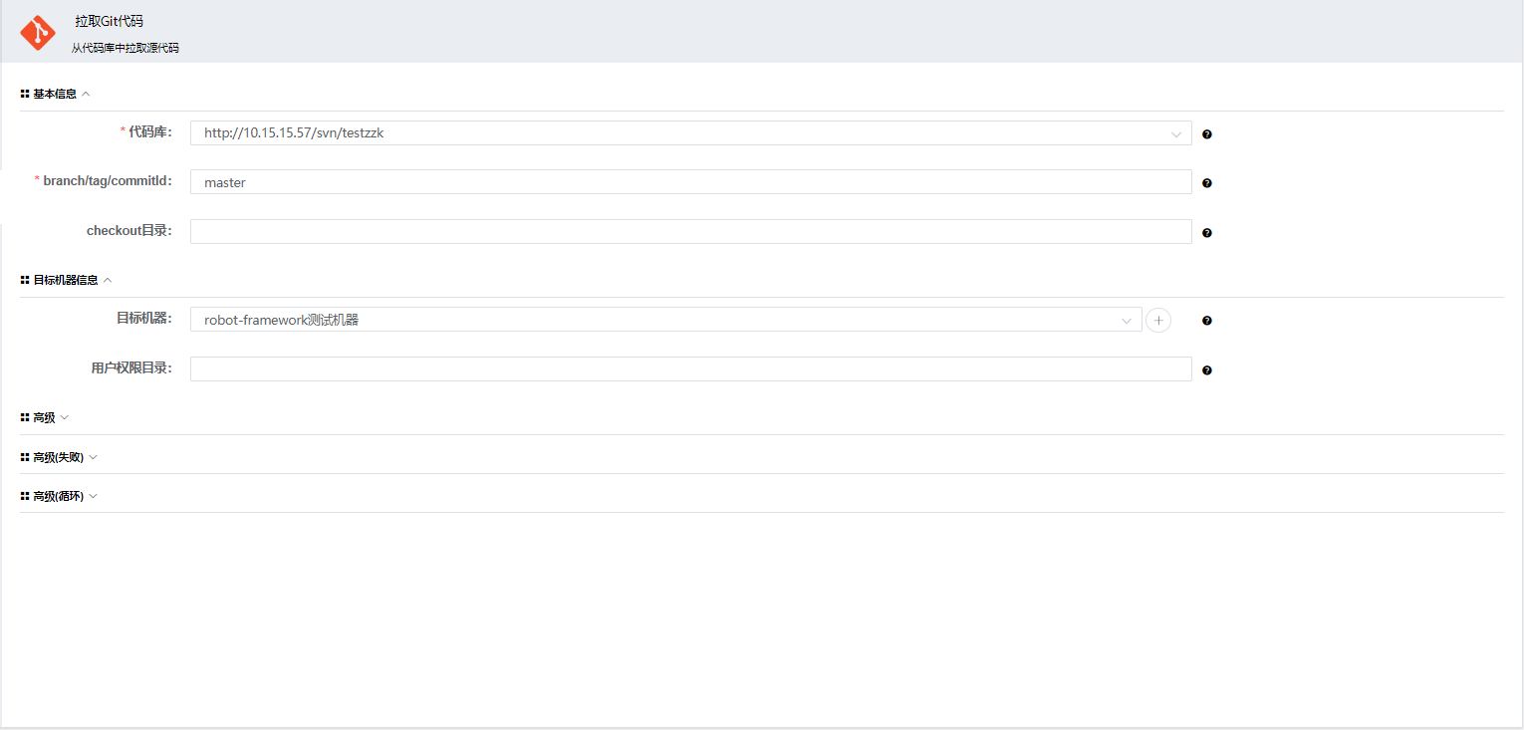
Task: Click the orange Git logo icon
Action: [38, 33]
